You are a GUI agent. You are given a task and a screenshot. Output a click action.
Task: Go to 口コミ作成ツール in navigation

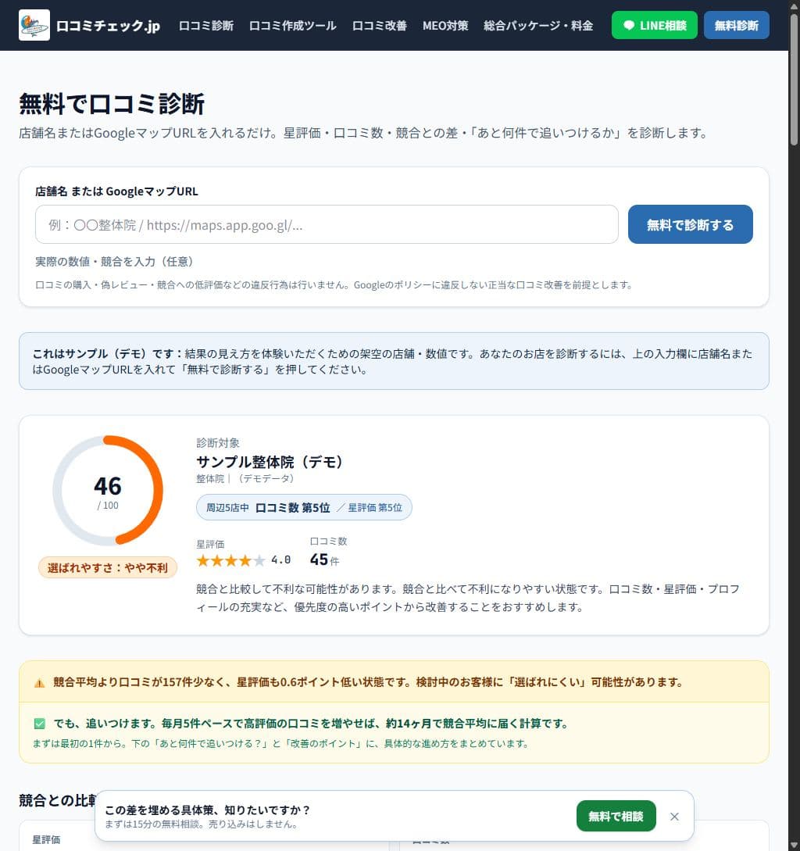(x=292, y=26)
